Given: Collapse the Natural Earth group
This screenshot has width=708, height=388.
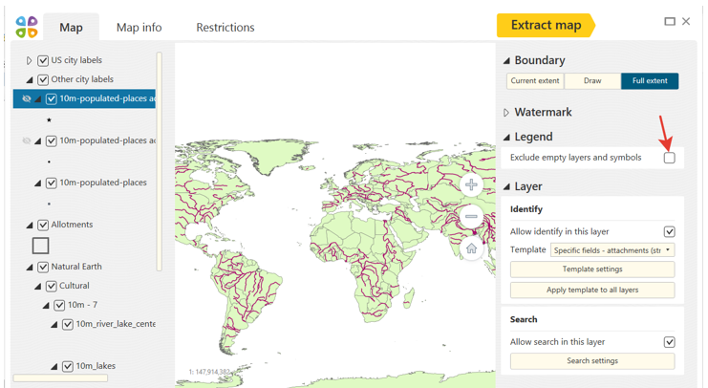Looking at the screenshot, I should pyautogui.click(x=30, y=267).
